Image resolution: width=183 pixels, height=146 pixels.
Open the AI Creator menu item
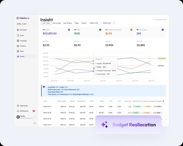26,30
